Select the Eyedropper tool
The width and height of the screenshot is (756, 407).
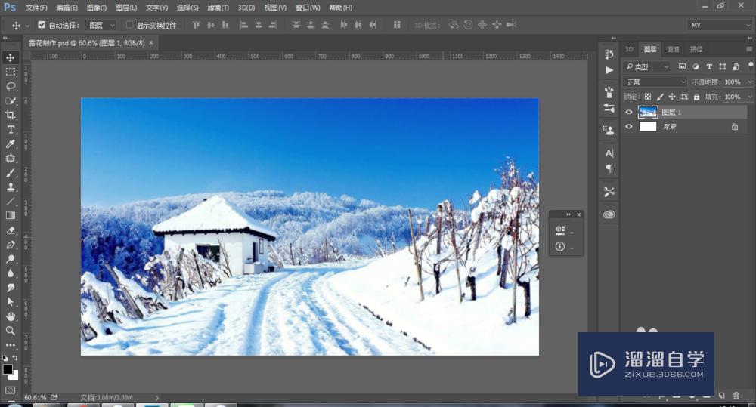tap(10, 144)
